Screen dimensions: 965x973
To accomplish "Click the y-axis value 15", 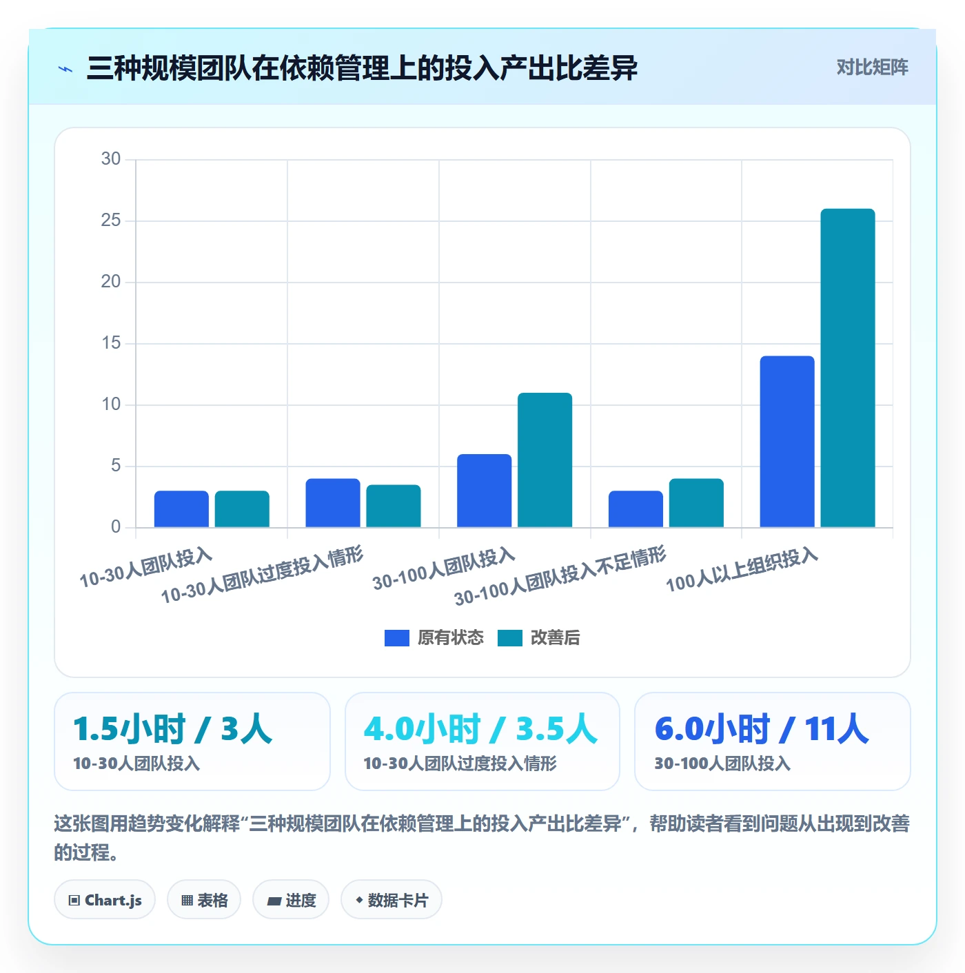I will [x=111, y=343].
